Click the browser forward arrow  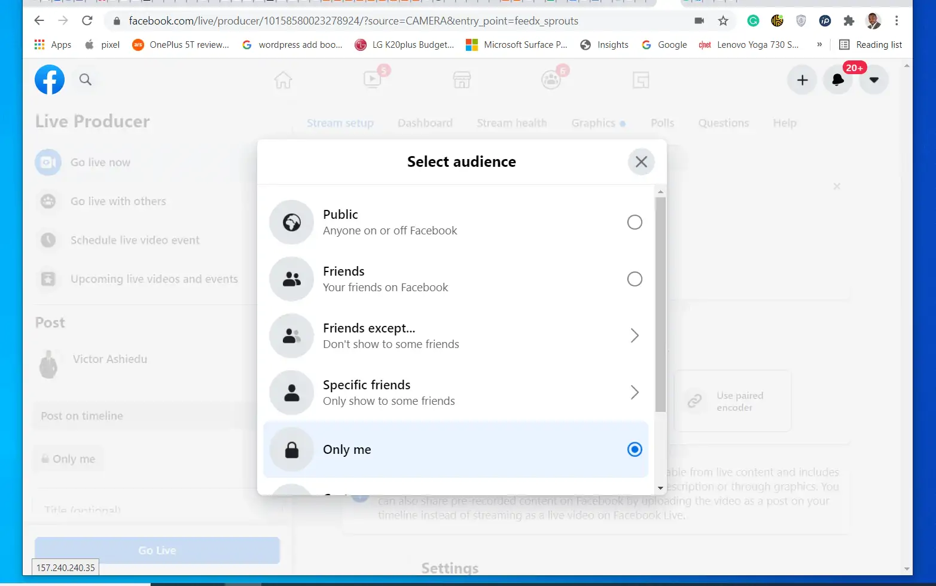coord(63,21)
